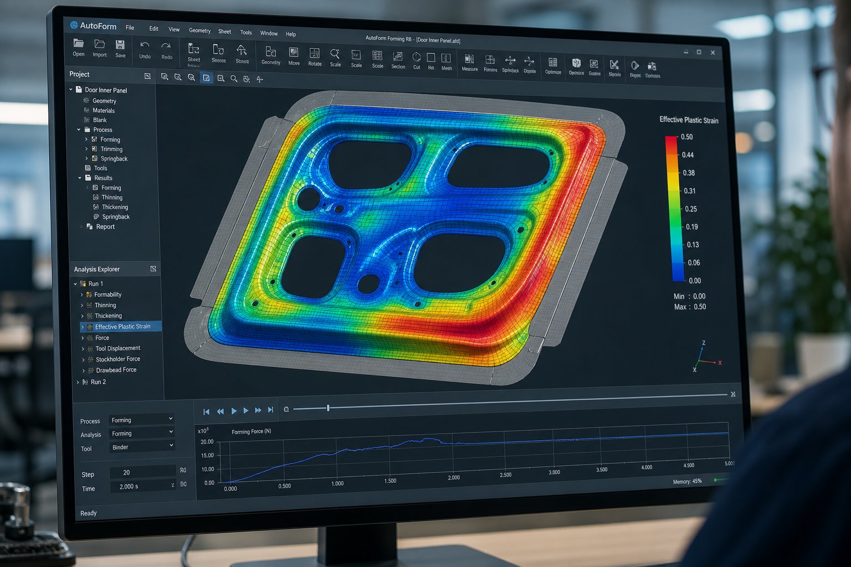
Task: Open the Window menu
Action: 269,33
